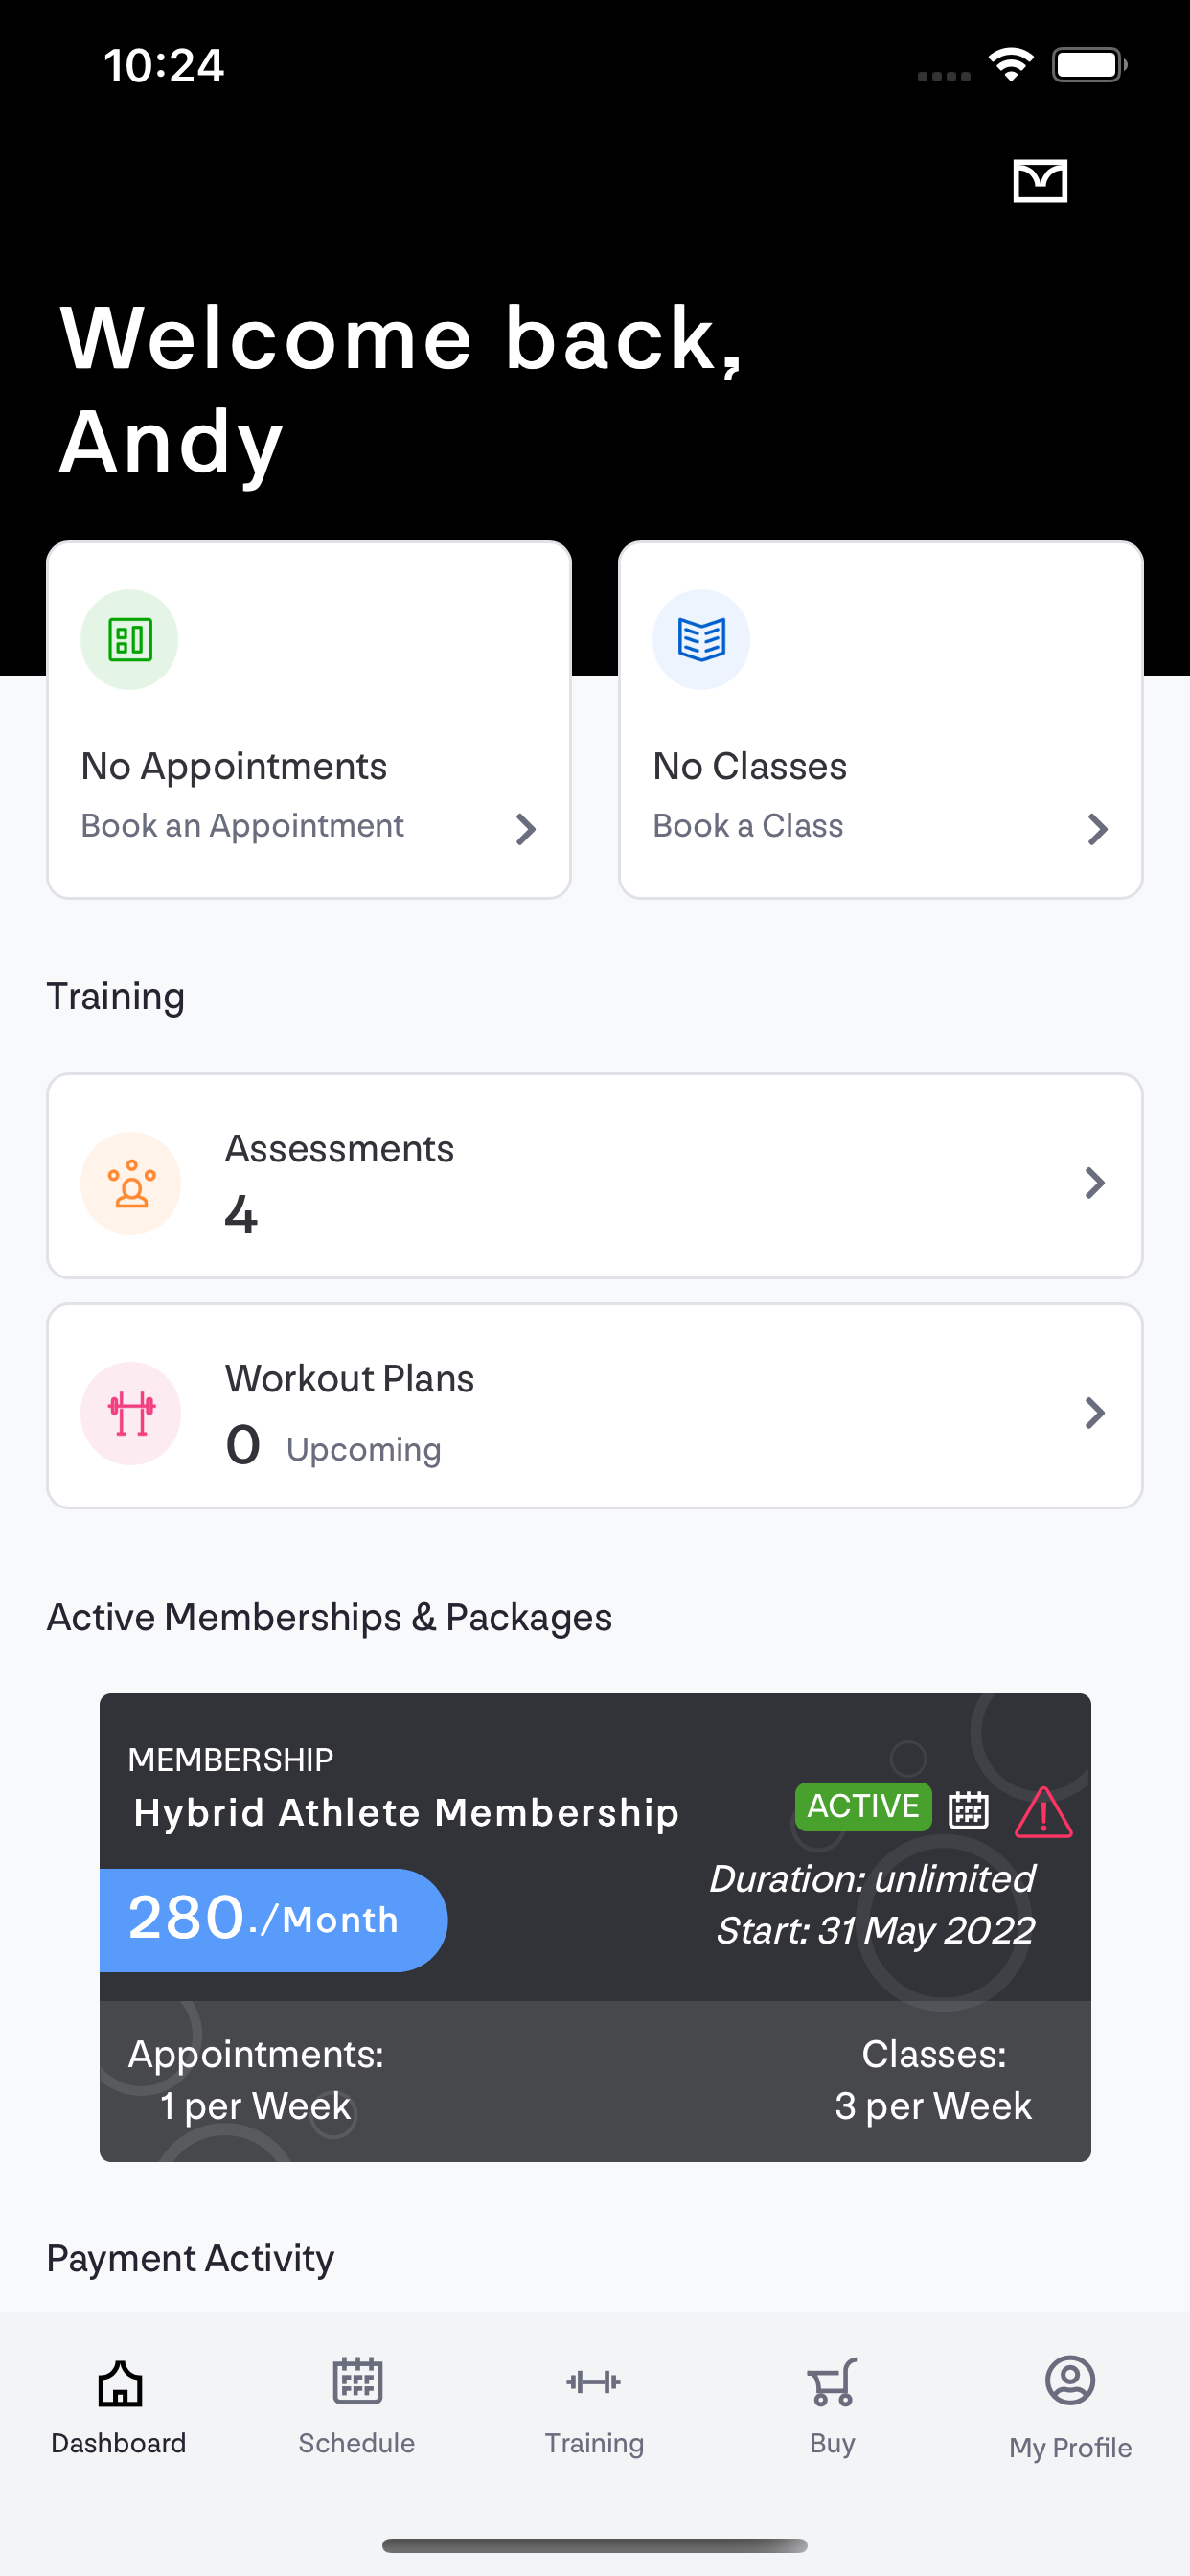This screenshot has height=2576, width=1190.
Task: Expand Book an Appointment chevron
Action: 526,828
